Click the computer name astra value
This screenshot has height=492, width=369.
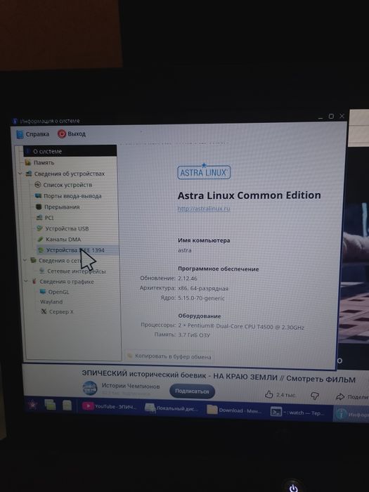coord(184,250)
